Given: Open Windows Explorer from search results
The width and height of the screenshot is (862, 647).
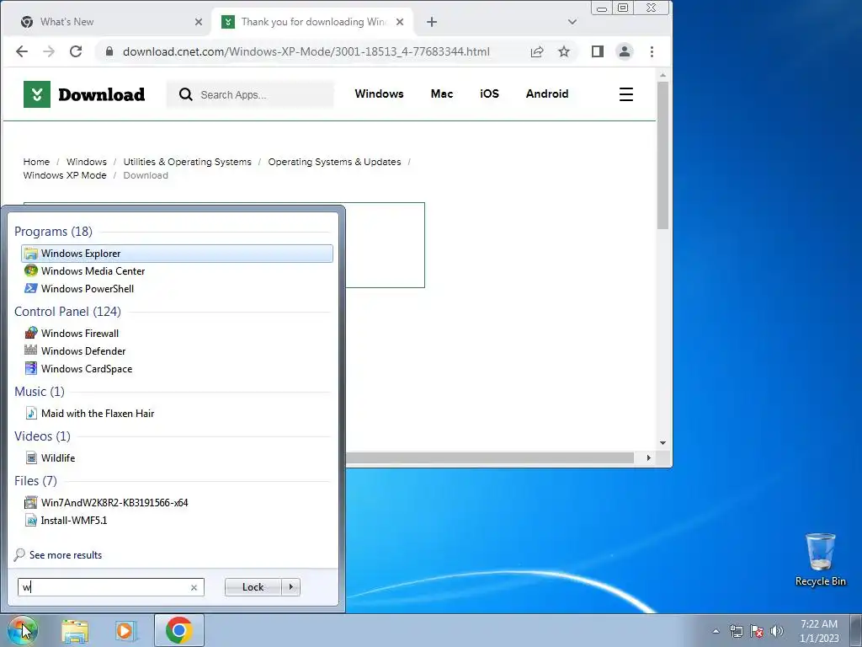Looking at the screenshot, I should 177,253.
